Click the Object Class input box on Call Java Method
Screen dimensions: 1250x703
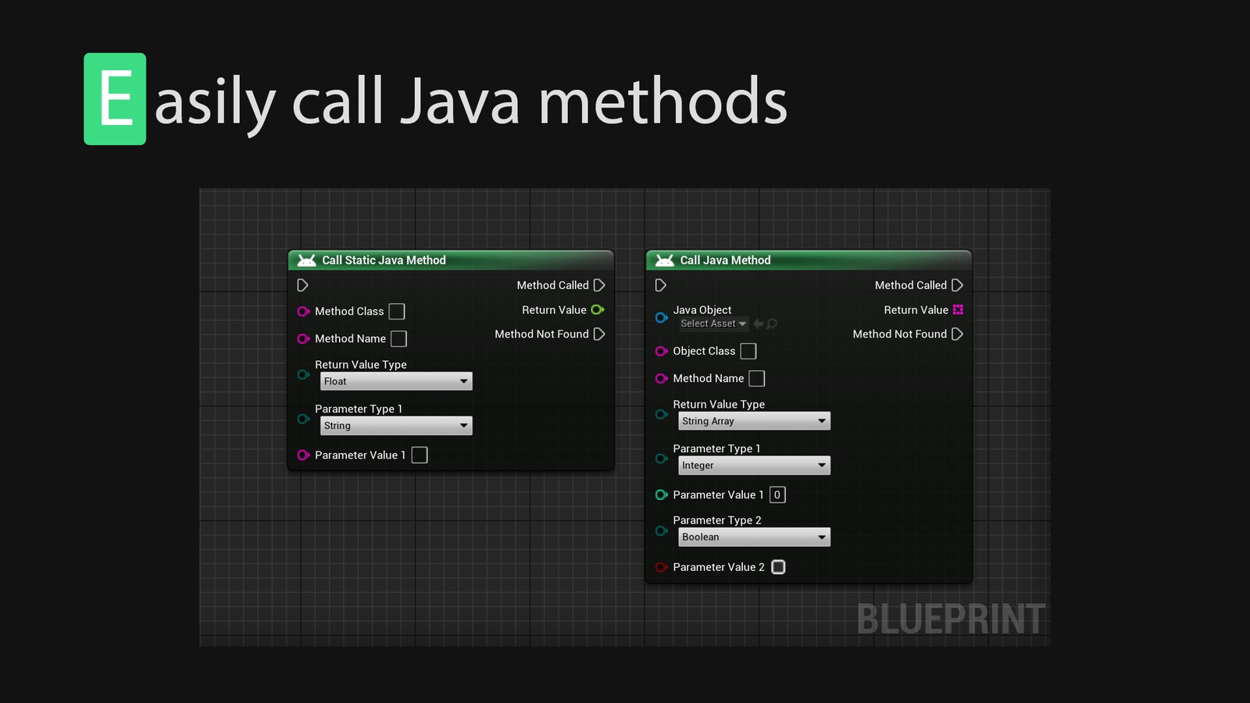click(748, 351)
